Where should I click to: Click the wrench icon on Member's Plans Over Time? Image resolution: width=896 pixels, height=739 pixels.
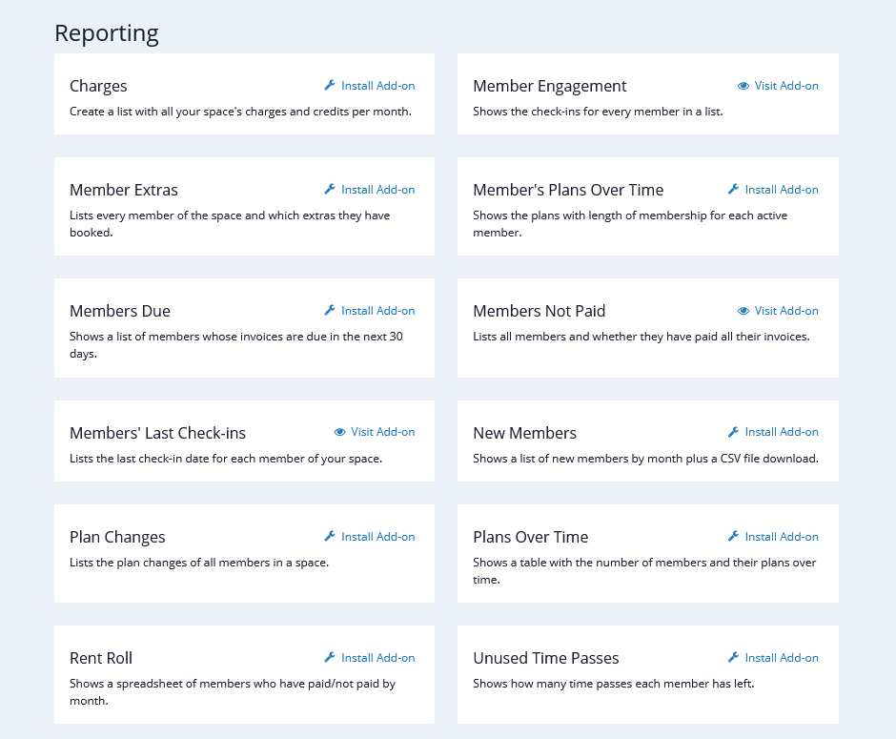click(x=732, y=189)
